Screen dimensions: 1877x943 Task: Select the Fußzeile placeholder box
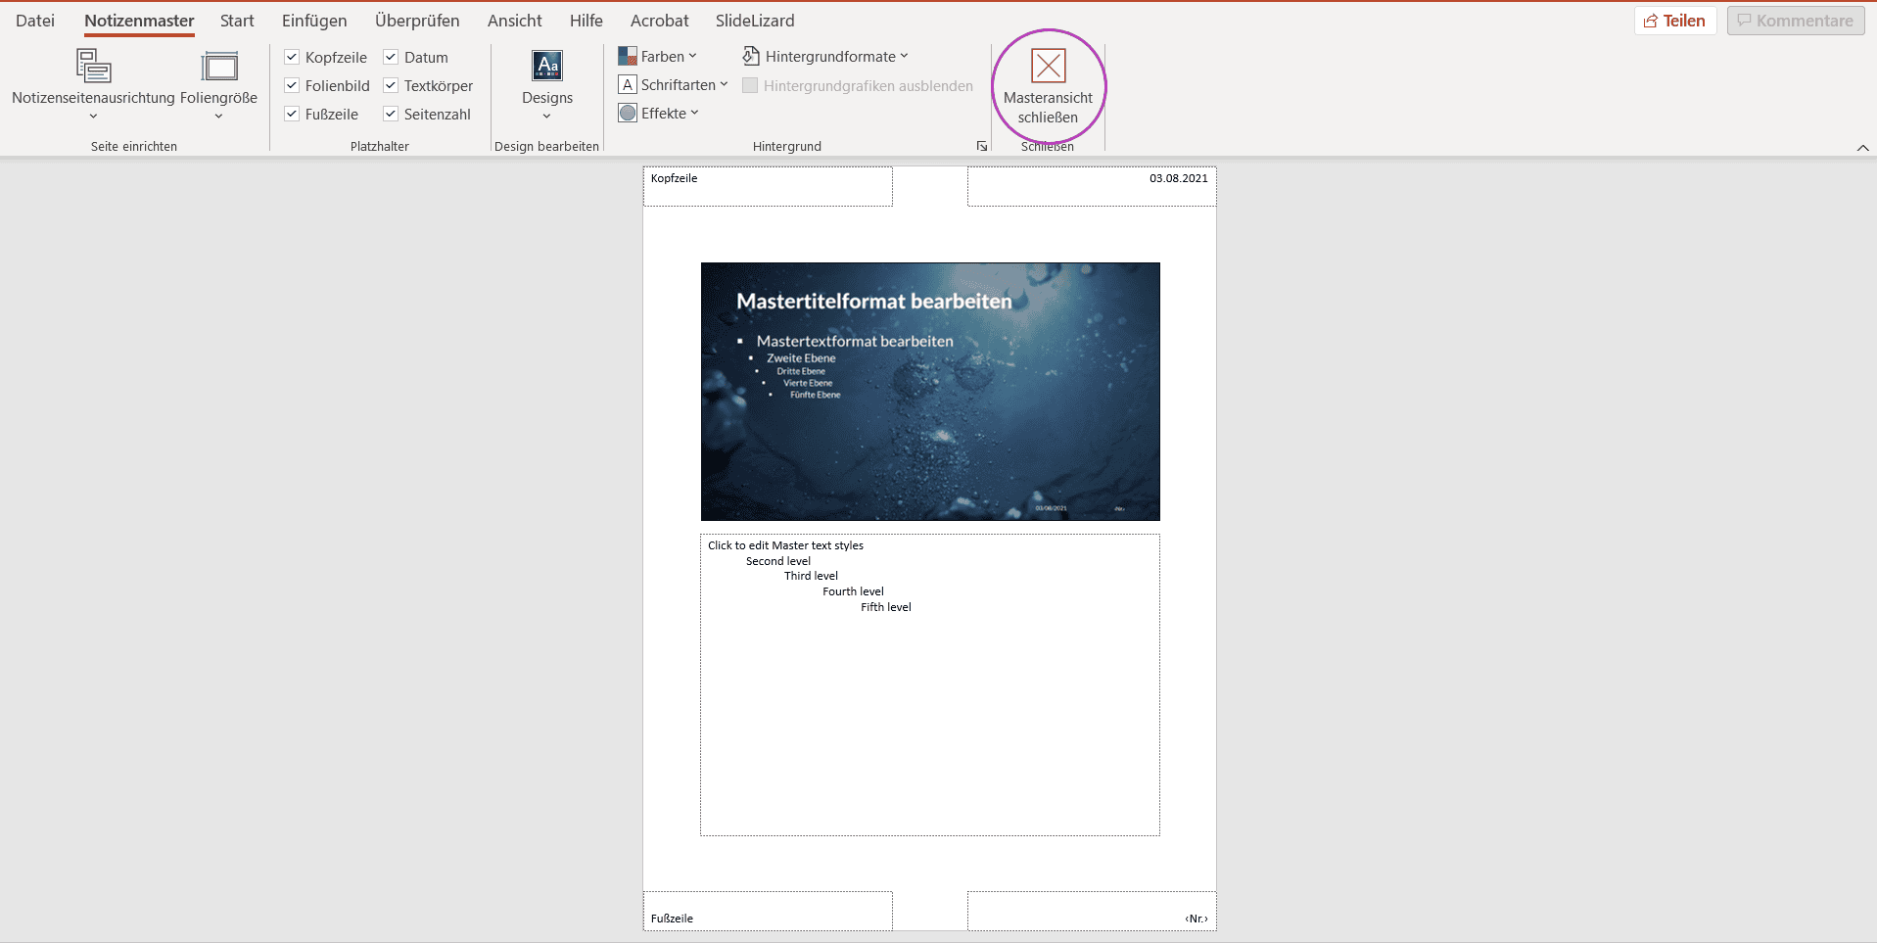[767, 911]
